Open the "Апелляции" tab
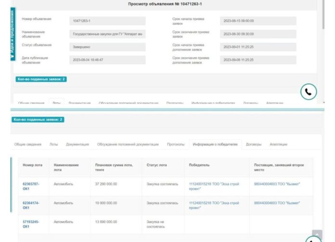Viewport: 335px width, 242px height. point(278,144)
